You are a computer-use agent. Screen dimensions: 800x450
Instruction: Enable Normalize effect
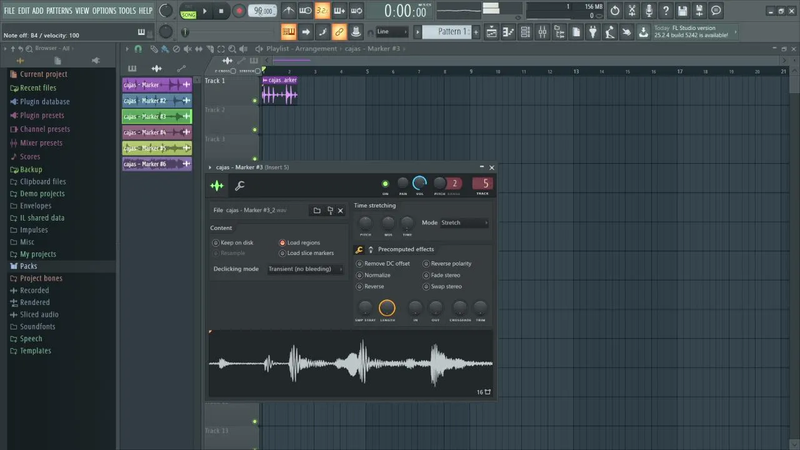(373, 275)
